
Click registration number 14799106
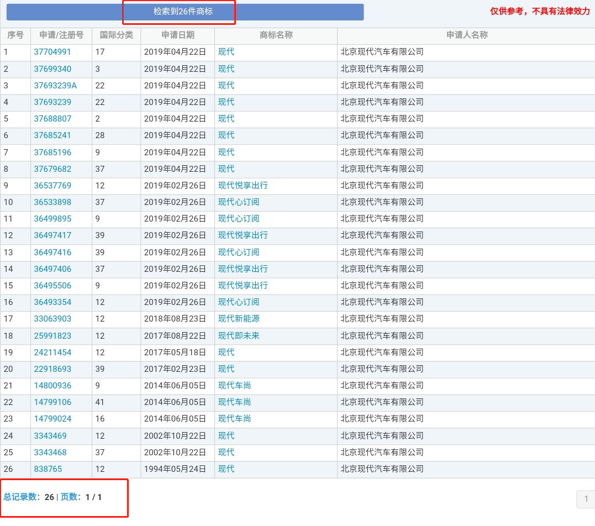[x=52, y=402]
